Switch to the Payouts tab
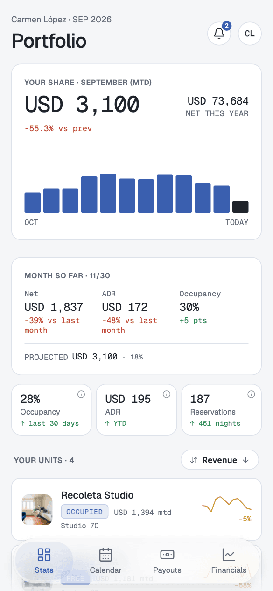 click(167, 561)
